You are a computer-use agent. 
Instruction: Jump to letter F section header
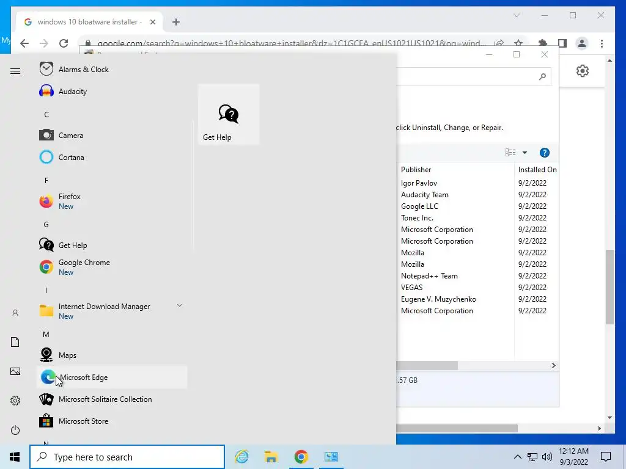46,180
